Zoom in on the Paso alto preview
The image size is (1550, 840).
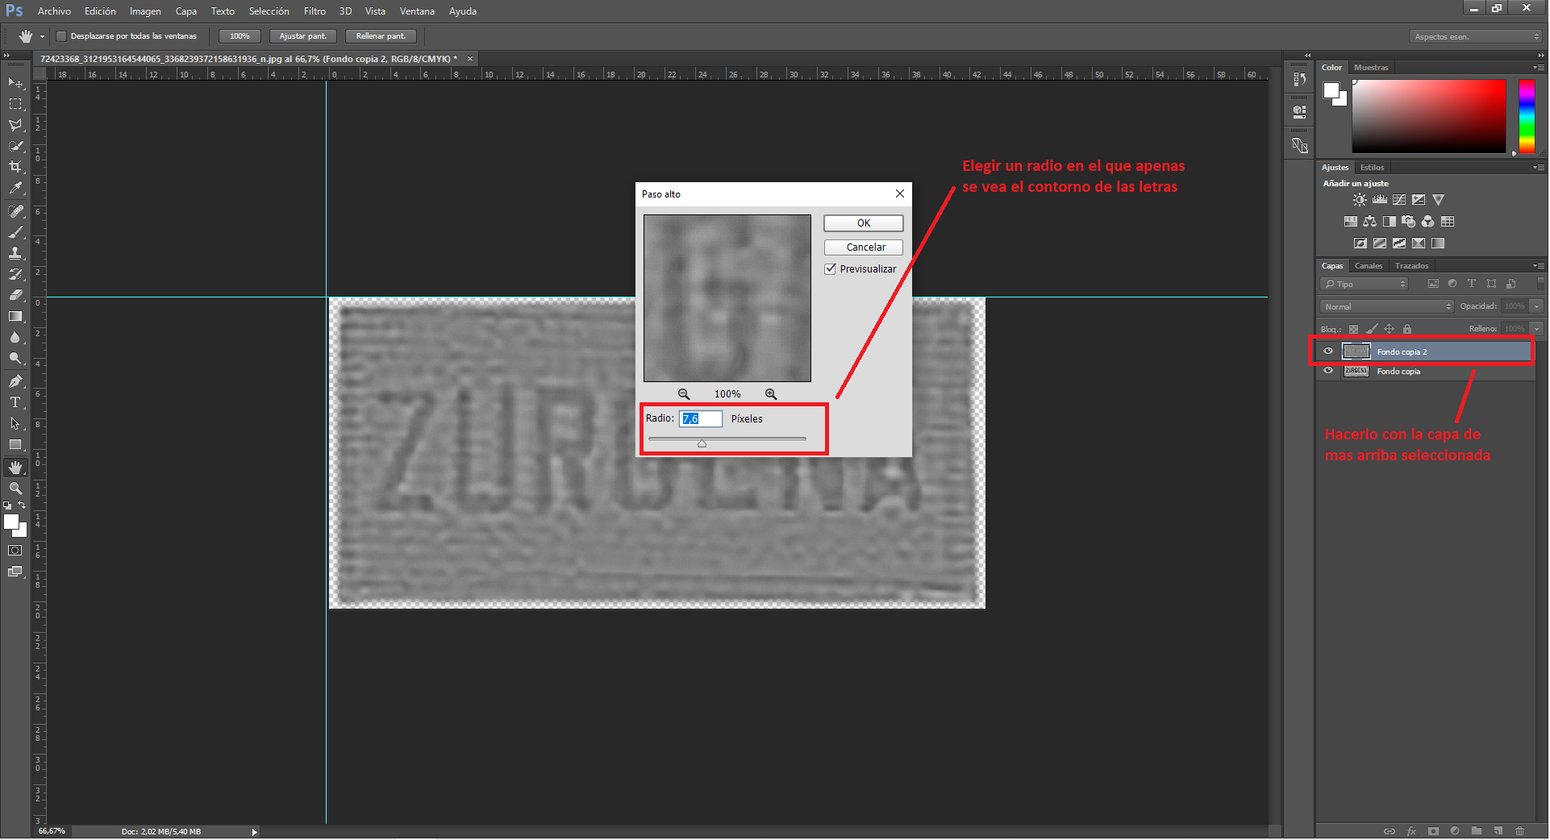tap(771, 394)
